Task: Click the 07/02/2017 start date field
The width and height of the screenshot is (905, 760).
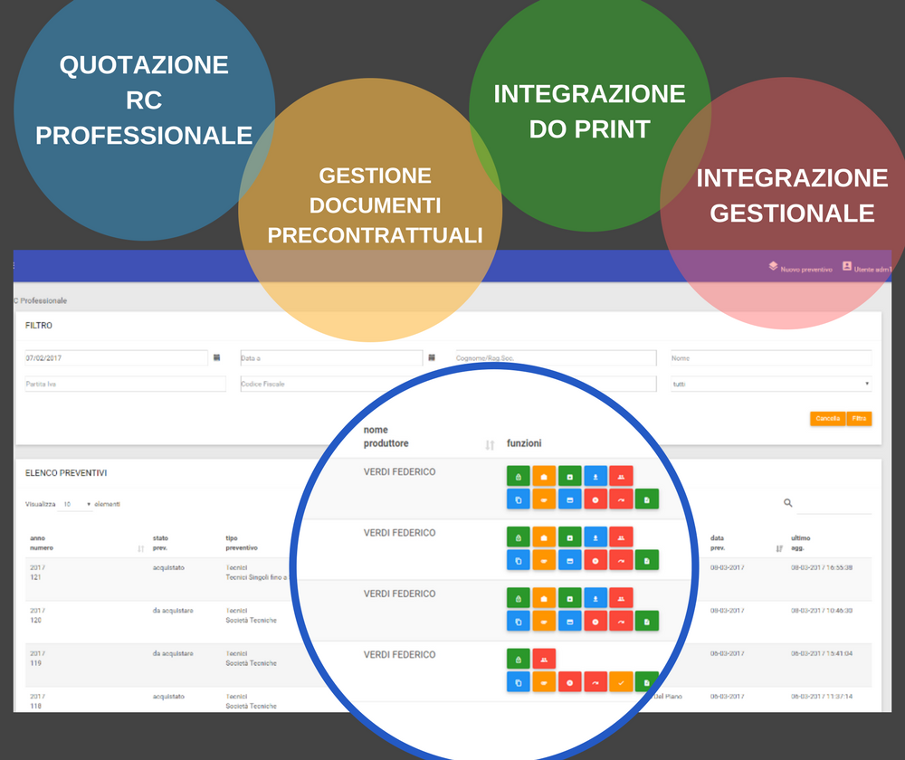Action: point(116,357)
